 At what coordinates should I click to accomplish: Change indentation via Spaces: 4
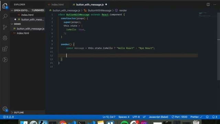(x=124, y=117)
